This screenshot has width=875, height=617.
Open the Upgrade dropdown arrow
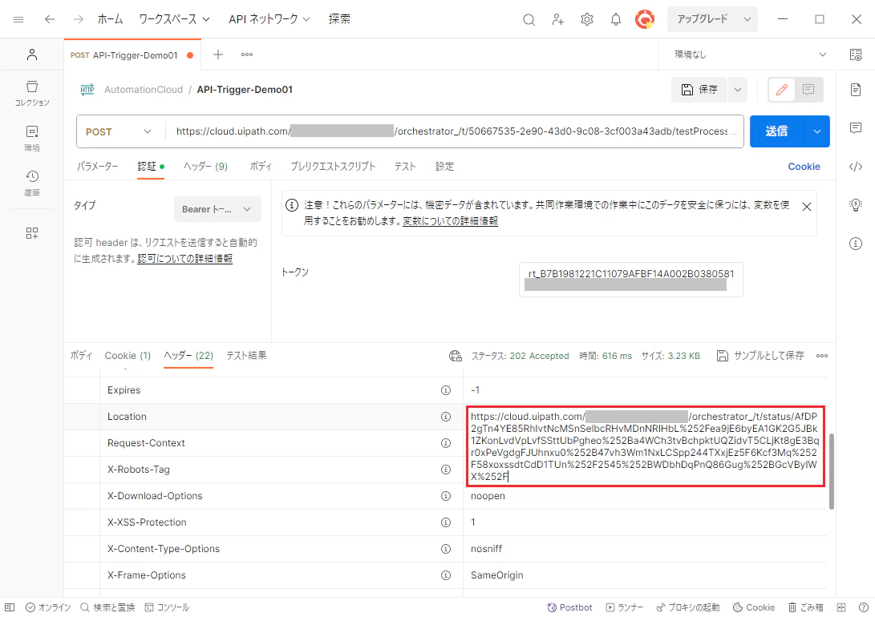(x=747, y=19)
